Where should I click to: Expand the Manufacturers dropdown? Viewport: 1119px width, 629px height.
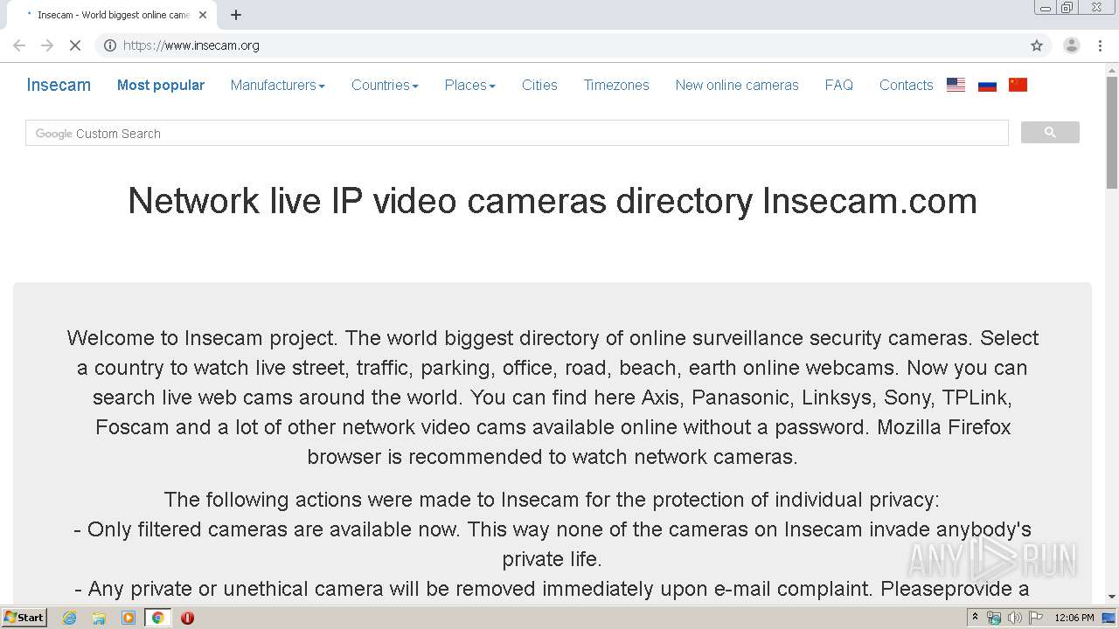pos(278,85)
